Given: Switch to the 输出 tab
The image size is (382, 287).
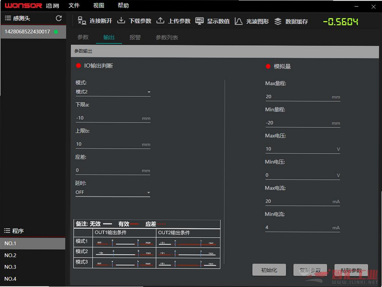Looking at the screenshot, I should [109, 37].
